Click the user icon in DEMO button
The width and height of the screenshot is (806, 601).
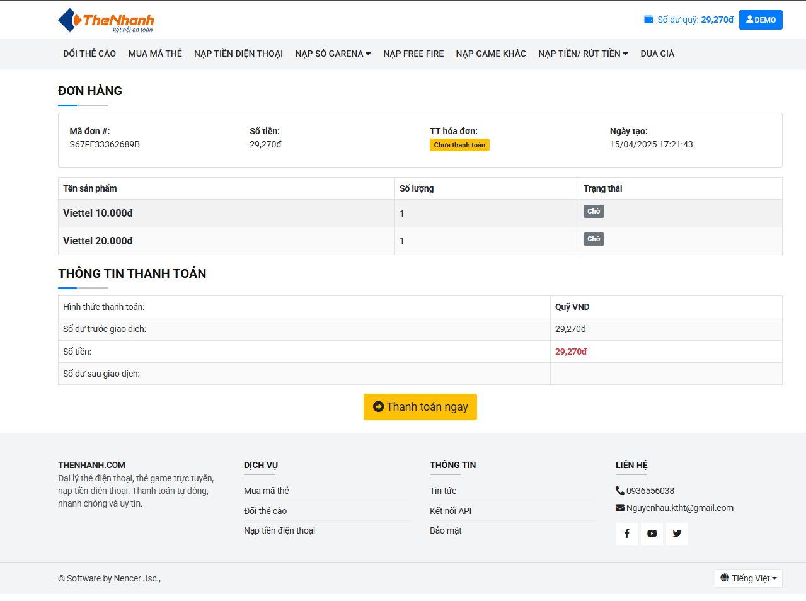750,20
